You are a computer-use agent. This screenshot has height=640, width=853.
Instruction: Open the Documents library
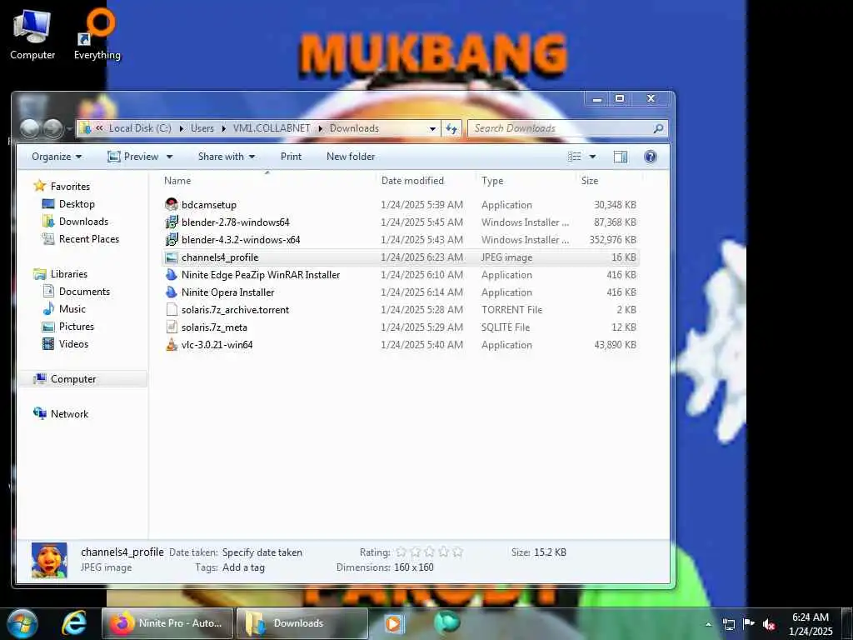coord(84,292)
